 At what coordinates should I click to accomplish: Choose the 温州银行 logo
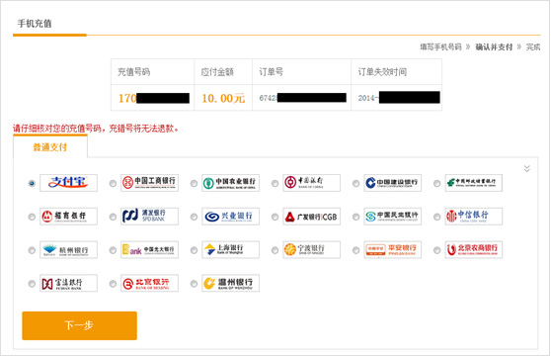click(x=230, y=283)
